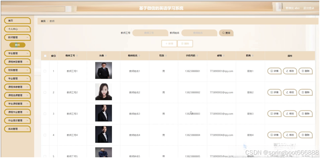Screen dimensions: 320x158
Task: Click phone number 13823888881
Action: [x=193, y=71]
